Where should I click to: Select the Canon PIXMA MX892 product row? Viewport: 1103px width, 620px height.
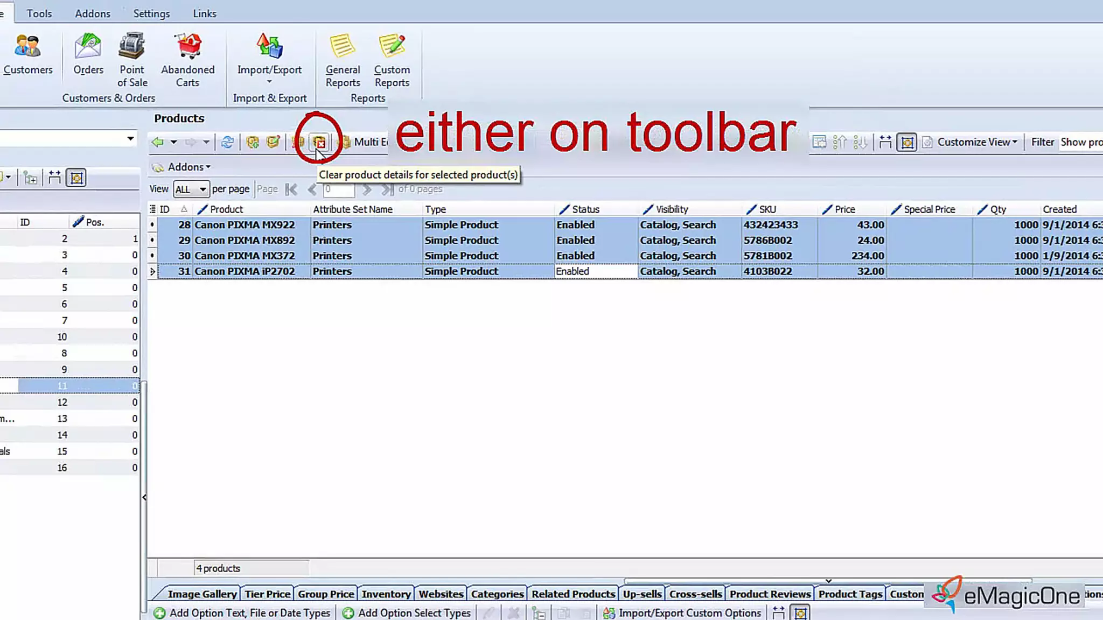click(245, 240)
